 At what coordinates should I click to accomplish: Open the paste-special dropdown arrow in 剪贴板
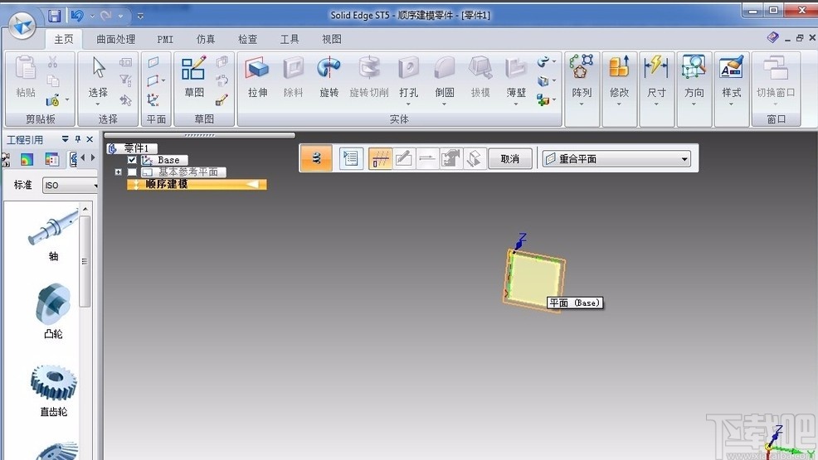67,99
